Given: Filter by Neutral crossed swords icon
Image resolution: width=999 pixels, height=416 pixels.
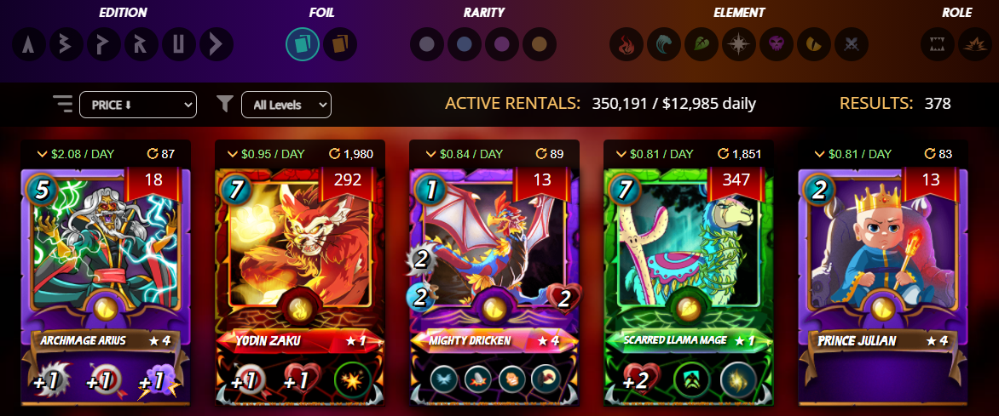Looking at the screenshot, I should pos(852,44).
